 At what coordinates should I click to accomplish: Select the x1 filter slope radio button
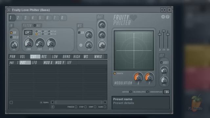pyautogui.click(x=36, y=34)
